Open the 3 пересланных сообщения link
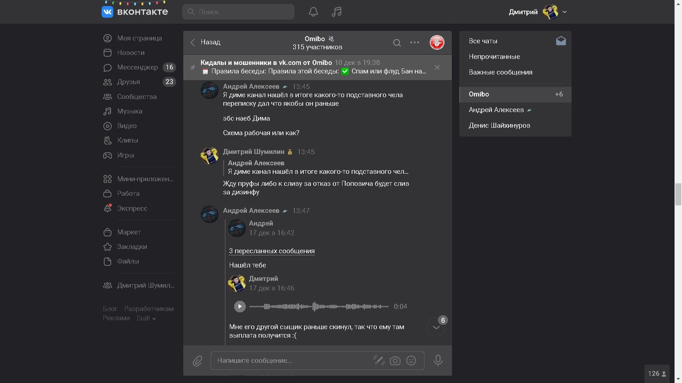The height and width of the screenshot is (383, 682). coord(272,251)
